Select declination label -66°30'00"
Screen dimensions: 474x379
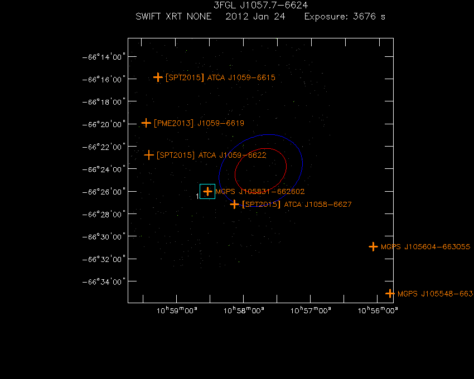coord(104,237)
